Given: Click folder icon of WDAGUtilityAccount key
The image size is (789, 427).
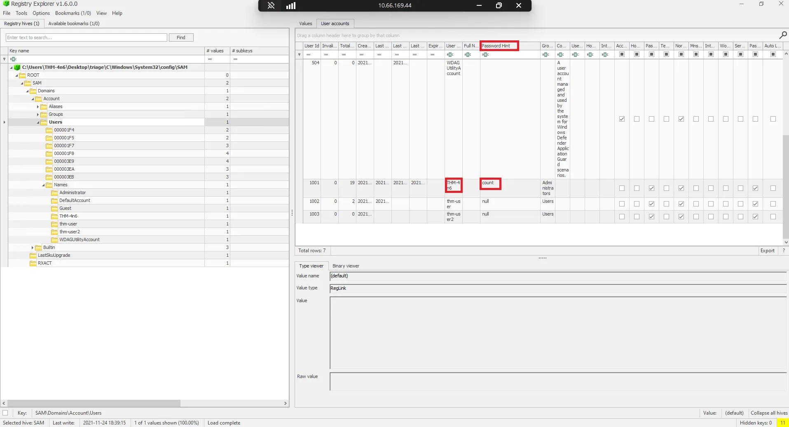Looking at the screenshot, I should coord(55,239).
